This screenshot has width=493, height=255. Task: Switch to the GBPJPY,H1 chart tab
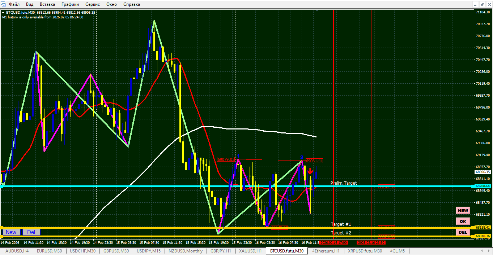click(x=221, y=251)
